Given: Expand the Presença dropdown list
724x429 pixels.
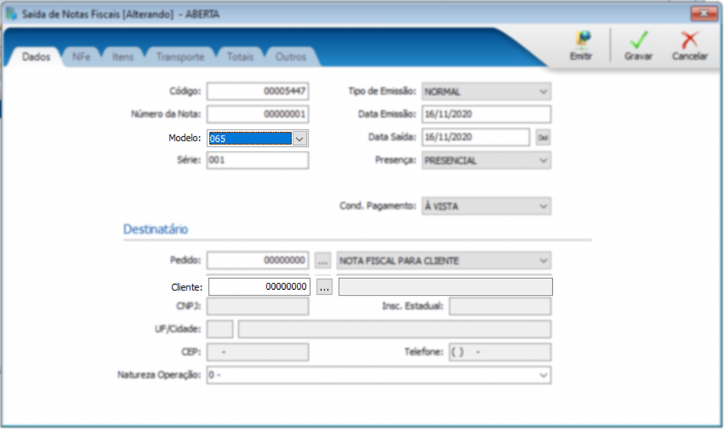Looking at the screenshot, I should [542, 160].
